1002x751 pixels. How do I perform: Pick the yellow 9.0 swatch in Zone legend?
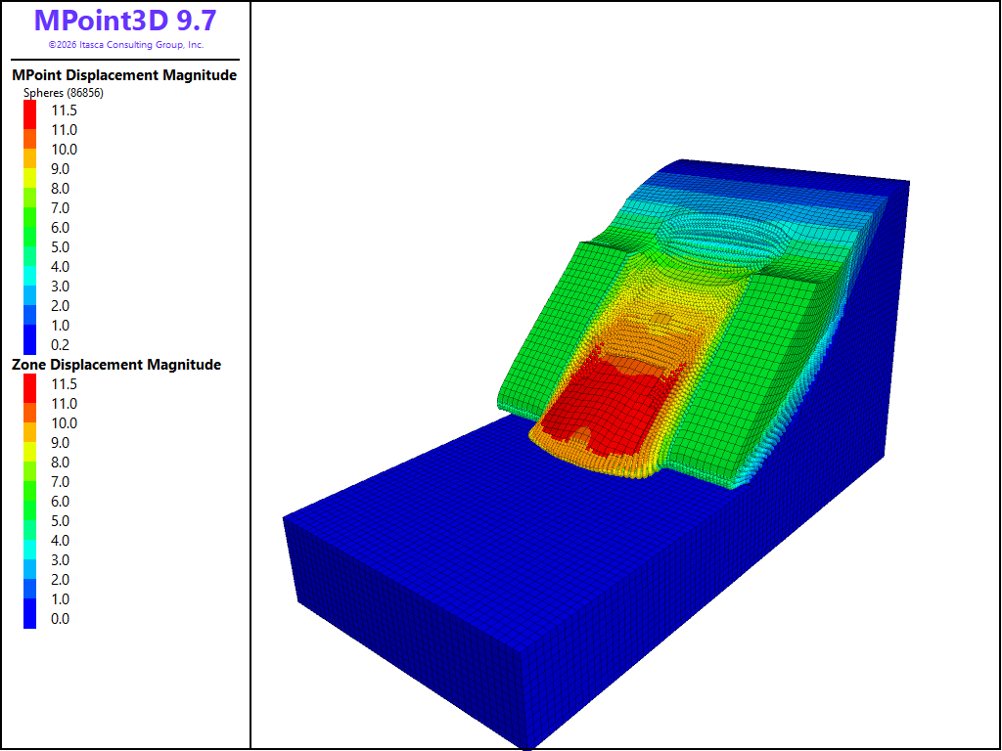pyautogui.click(x=30, y=452)
